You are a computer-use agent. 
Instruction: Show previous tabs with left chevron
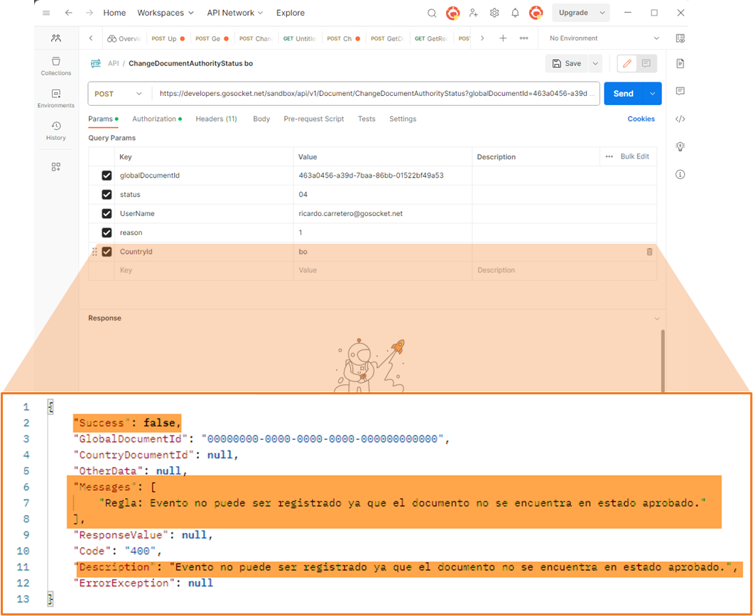[x=91, y=38]
